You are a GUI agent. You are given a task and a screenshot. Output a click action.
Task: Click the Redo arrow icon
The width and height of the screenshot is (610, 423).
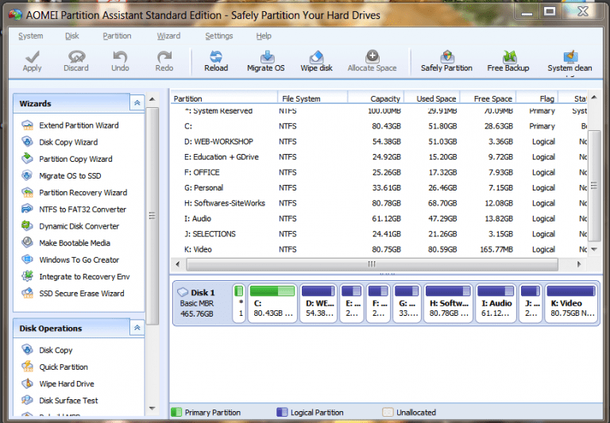[x=164, y=57]
